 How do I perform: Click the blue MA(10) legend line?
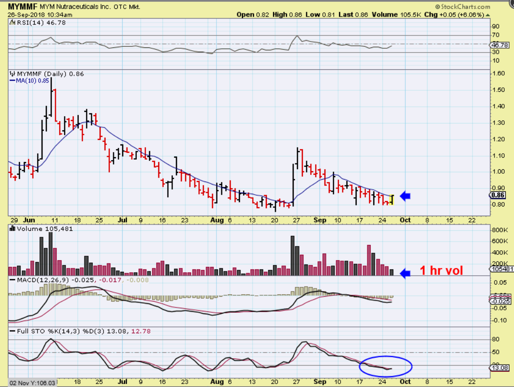pyautogui.click(x=12, y=81)
